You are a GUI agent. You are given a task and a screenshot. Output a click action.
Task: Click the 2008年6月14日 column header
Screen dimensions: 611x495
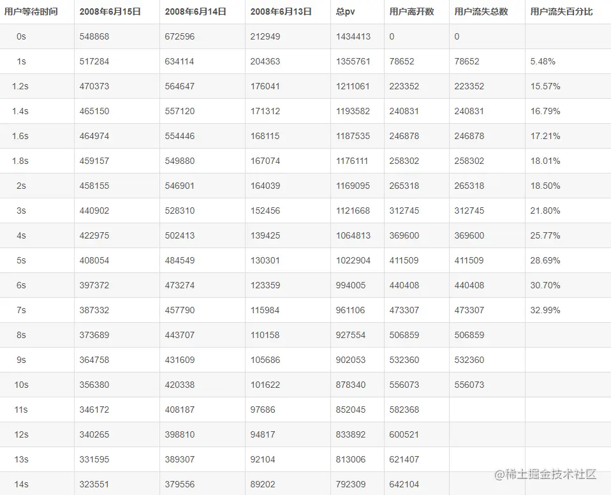[195, 12]
